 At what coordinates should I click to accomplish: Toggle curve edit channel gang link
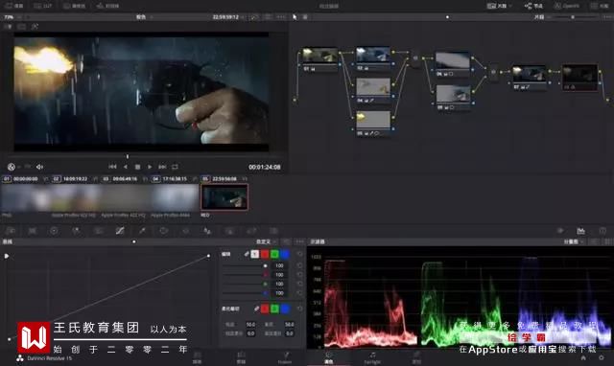click(x=247, y=254)
